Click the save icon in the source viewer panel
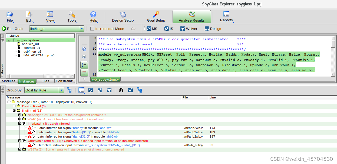Screen dimensions: 337x164 [84, 57]
